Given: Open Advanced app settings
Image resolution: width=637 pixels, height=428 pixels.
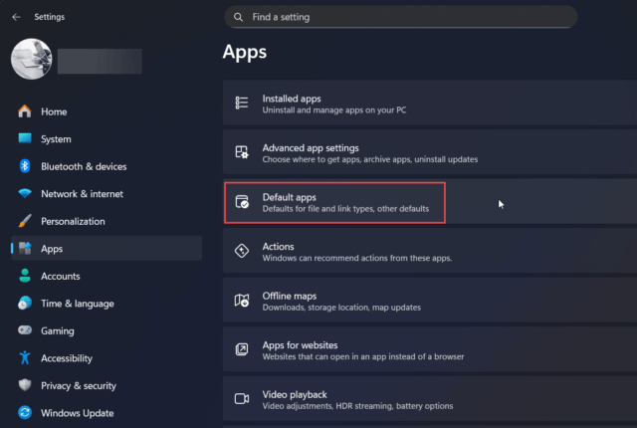Looking at the screenshot, I should [x=430, y=152].
